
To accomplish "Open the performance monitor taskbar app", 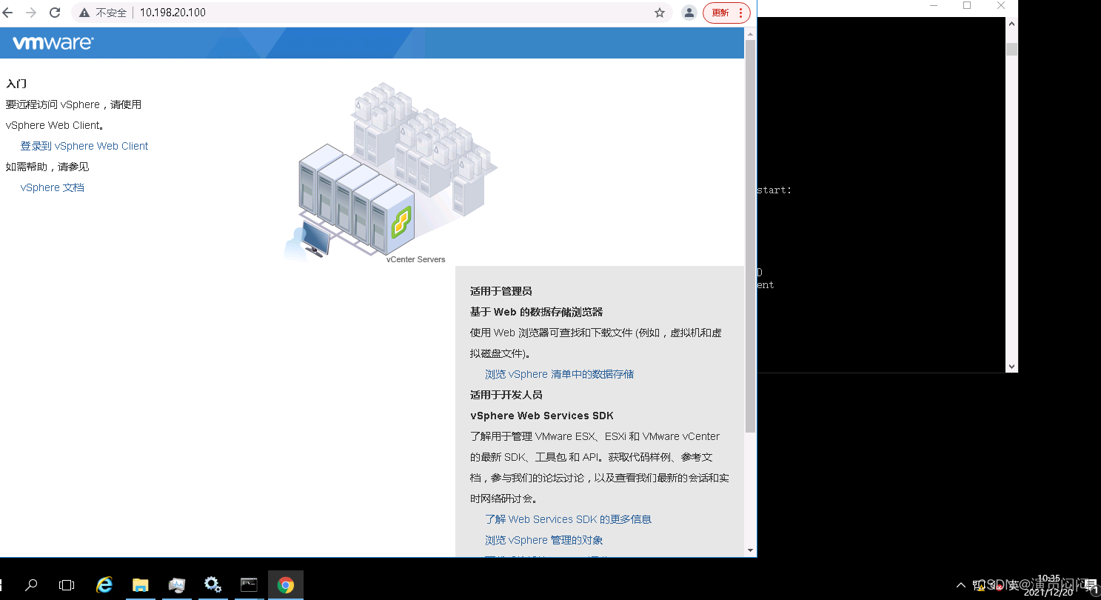I will [177, 585].
